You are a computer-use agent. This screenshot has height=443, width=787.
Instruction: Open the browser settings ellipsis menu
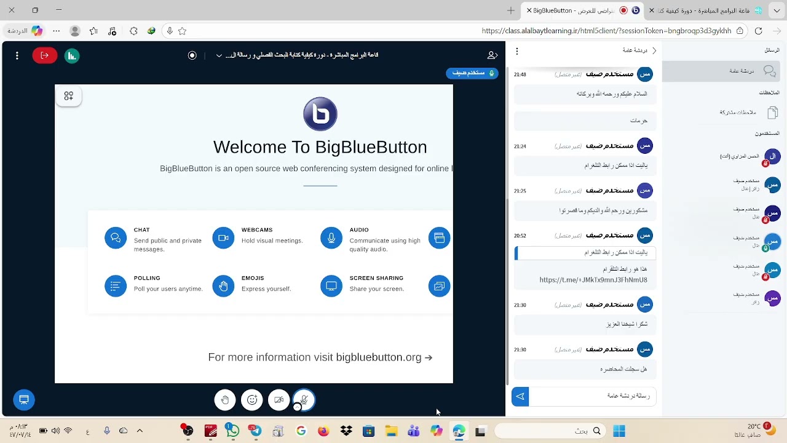(57, 31)
